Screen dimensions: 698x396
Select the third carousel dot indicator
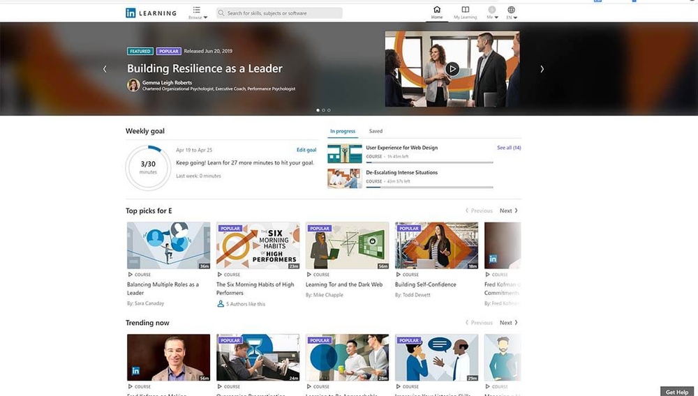coord(329,110)
